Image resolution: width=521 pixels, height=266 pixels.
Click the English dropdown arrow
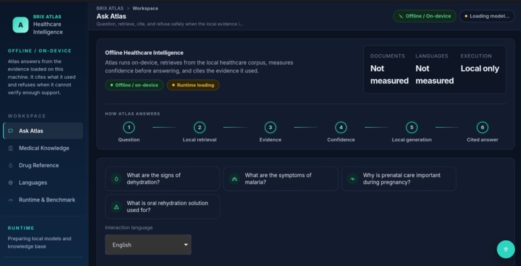(x=186, y=245)
